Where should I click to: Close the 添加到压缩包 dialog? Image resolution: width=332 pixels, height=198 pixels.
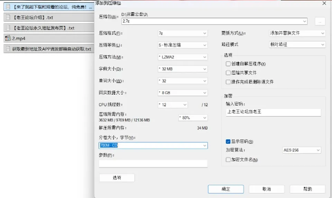point(324,3)
